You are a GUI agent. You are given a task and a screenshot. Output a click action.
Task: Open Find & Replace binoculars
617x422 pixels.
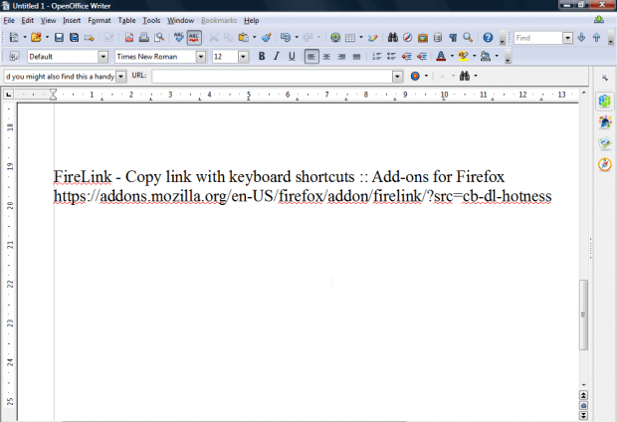[393, 38]
